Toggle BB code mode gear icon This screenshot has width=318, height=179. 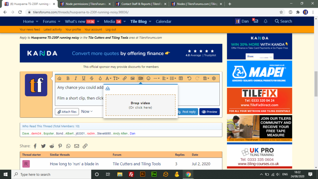[x=214, y=79]
